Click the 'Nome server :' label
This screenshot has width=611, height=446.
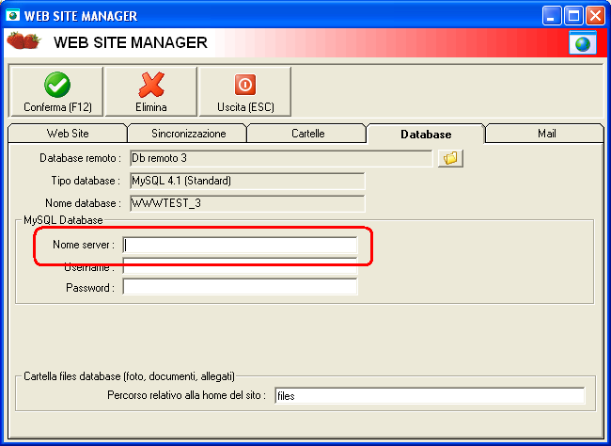(84, 245)
